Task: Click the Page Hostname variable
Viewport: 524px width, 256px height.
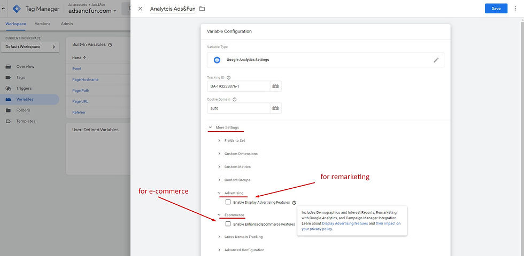Action: [x=85, y=79]
